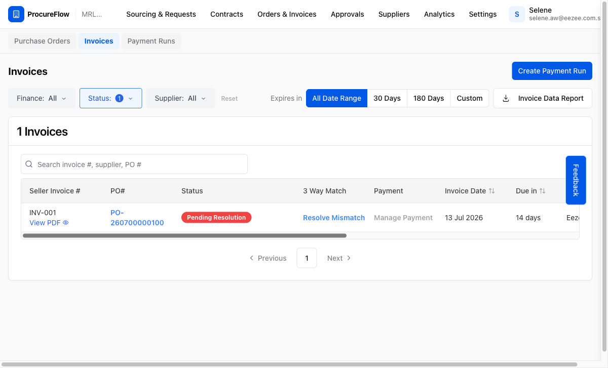Choose the Custom date range option

click(470, 98)
